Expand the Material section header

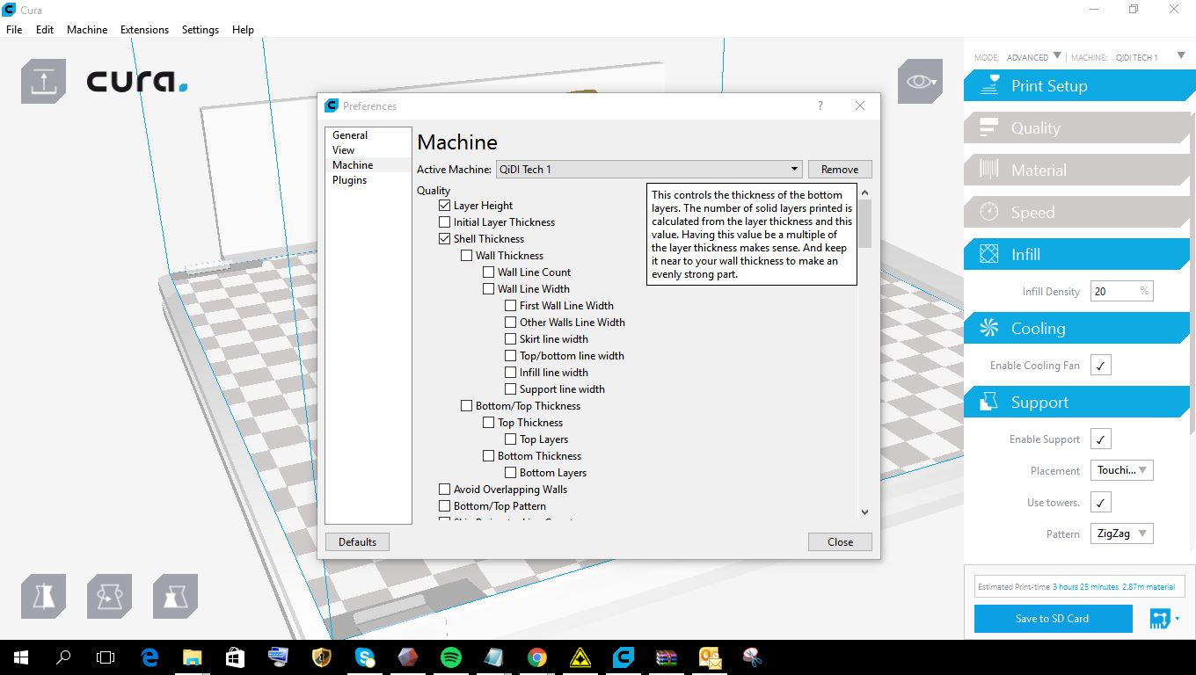1076,170
